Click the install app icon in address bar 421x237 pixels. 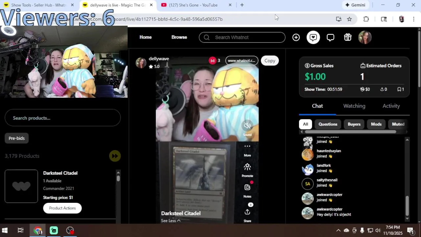(x=338, y=19)
